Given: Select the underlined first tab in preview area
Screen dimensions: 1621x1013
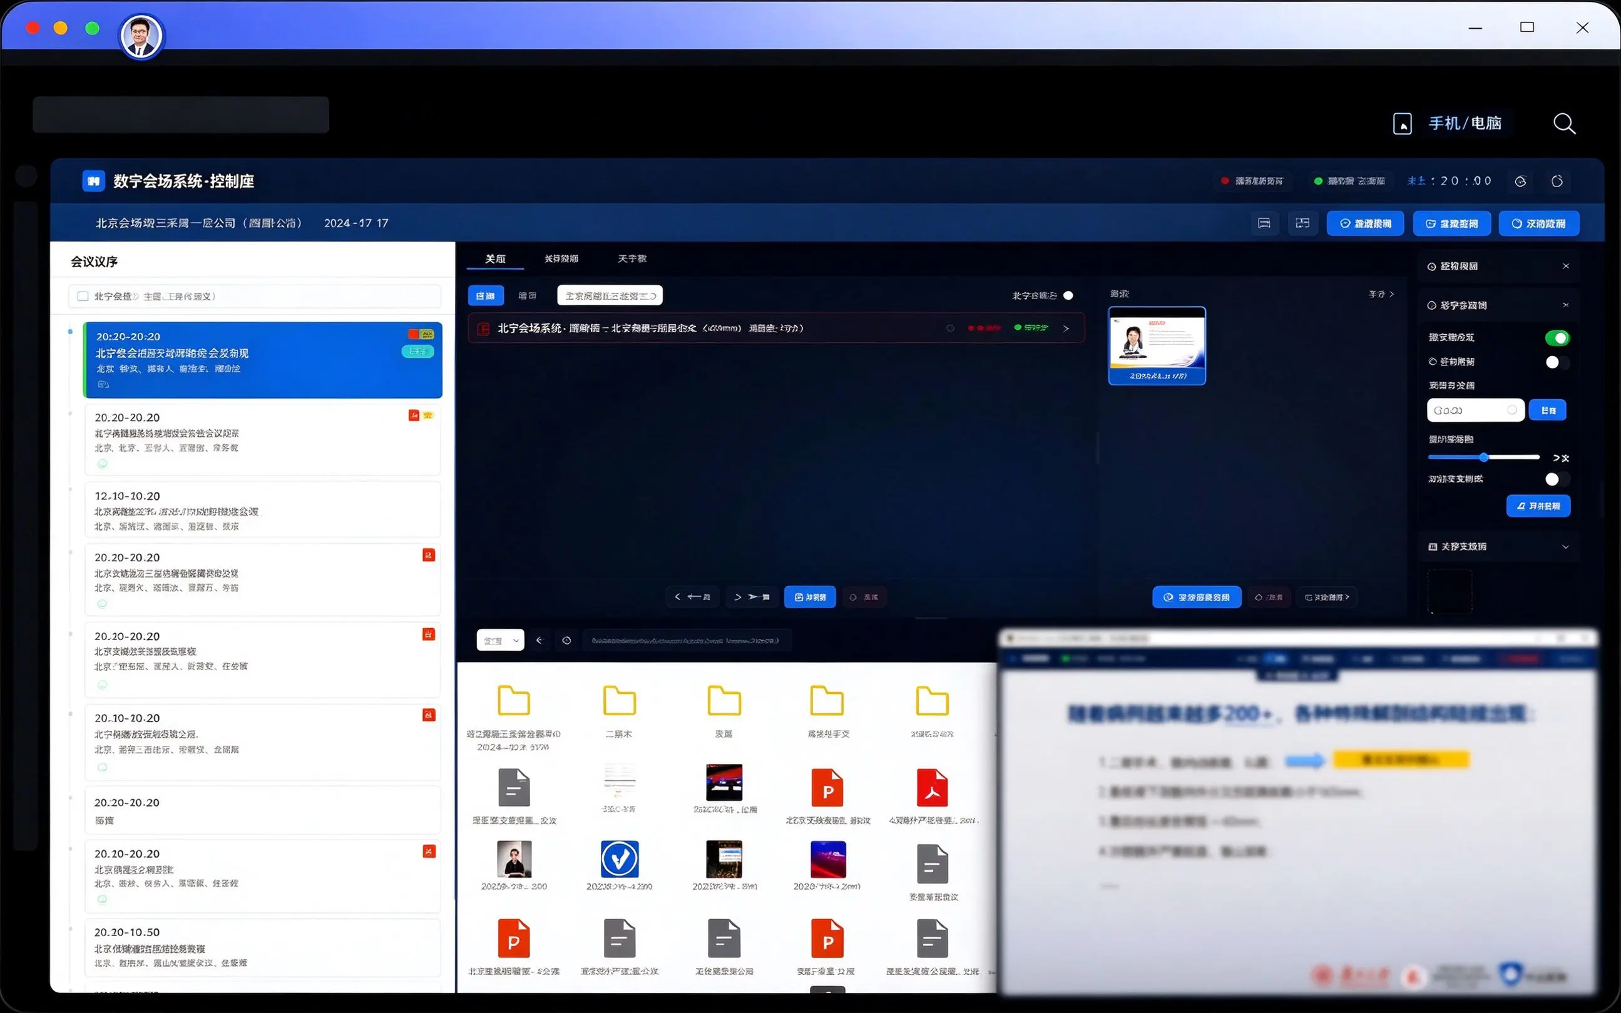Looking at the screenshot, I should tap(495, 258).
